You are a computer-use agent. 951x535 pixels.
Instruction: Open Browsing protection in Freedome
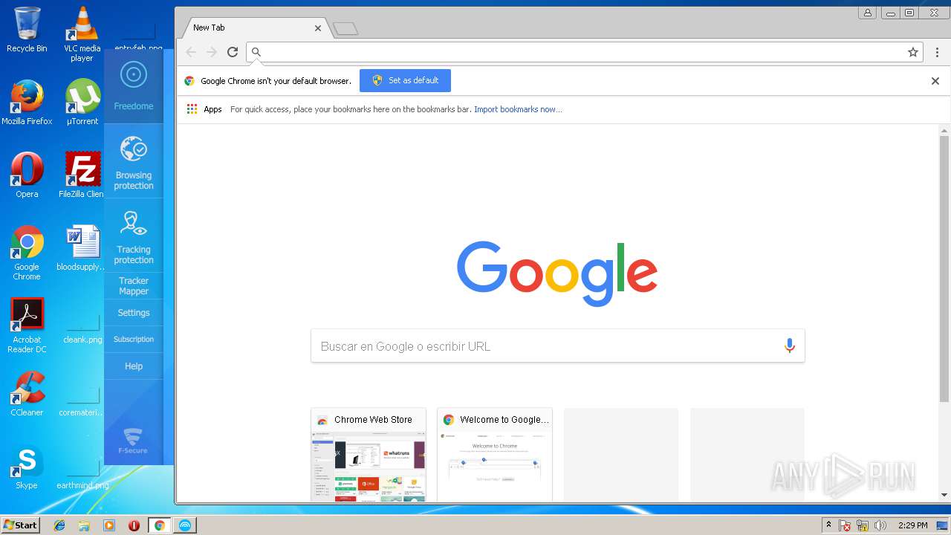(x=134, y=162)
